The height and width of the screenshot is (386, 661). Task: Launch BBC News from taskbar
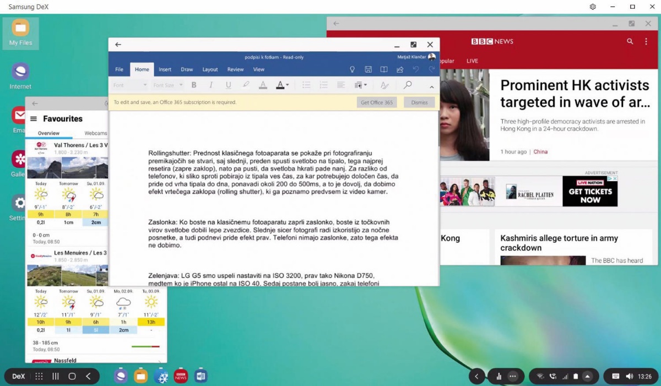coord(181,376)
